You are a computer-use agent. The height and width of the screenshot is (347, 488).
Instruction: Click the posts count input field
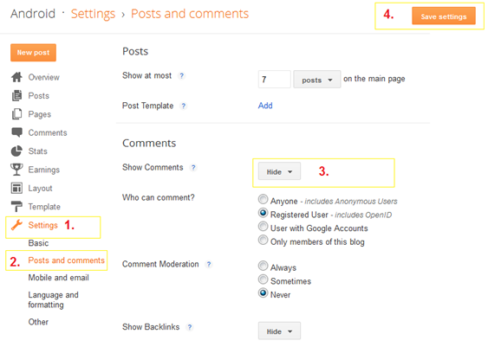pos(275,80)
